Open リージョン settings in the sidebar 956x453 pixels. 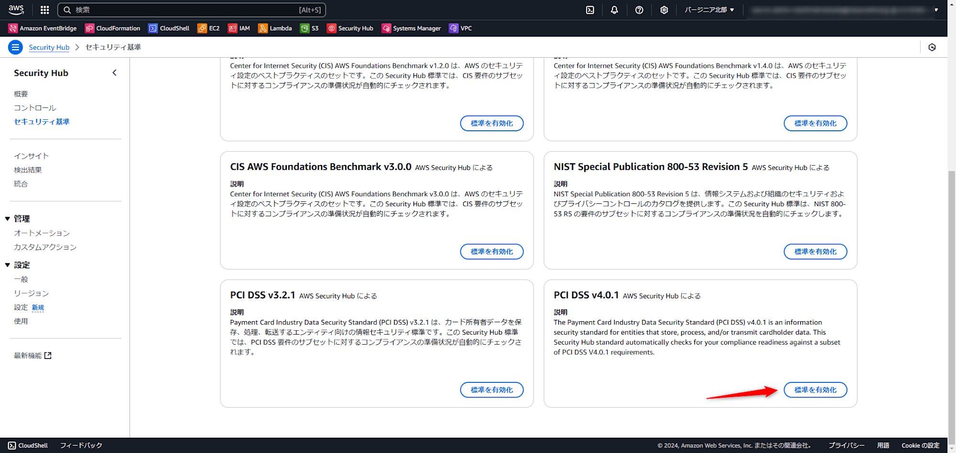pos(31,293)
